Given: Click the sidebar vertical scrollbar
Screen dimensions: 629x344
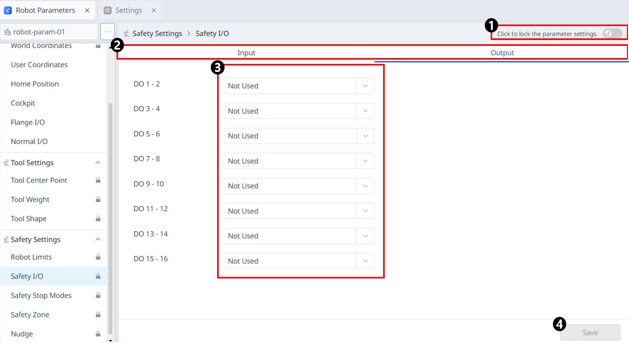Looking at the screenshot, I should pos(110,213).
